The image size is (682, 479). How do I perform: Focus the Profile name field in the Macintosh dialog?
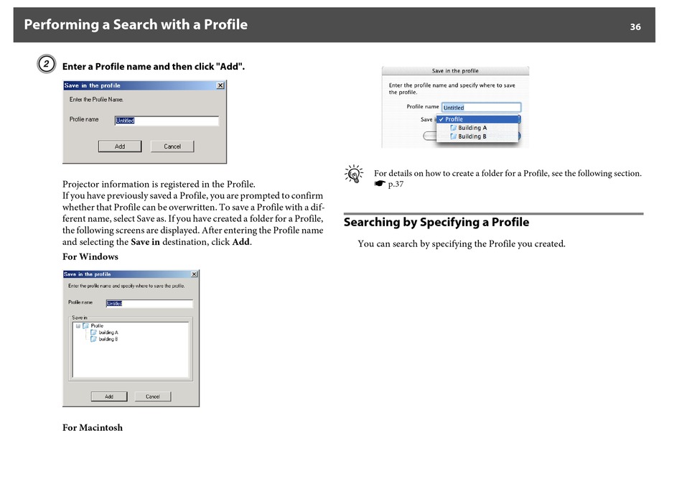pyautogui.click(x=481, y=108)
